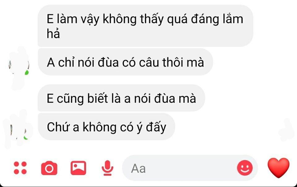Focus the Aa message input field
297x187 pixels.
click(190, 168)
